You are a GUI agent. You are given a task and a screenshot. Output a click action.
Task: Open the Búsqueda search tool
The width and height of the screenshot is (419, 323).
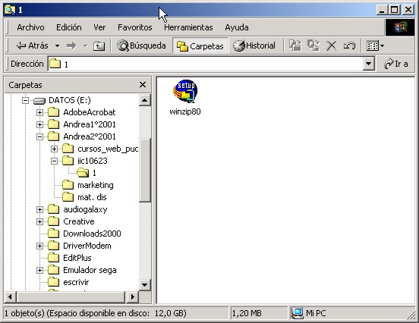[x=141, y=45]
